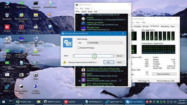Launch 7-Zip desktop shortcut

[21, 76]
